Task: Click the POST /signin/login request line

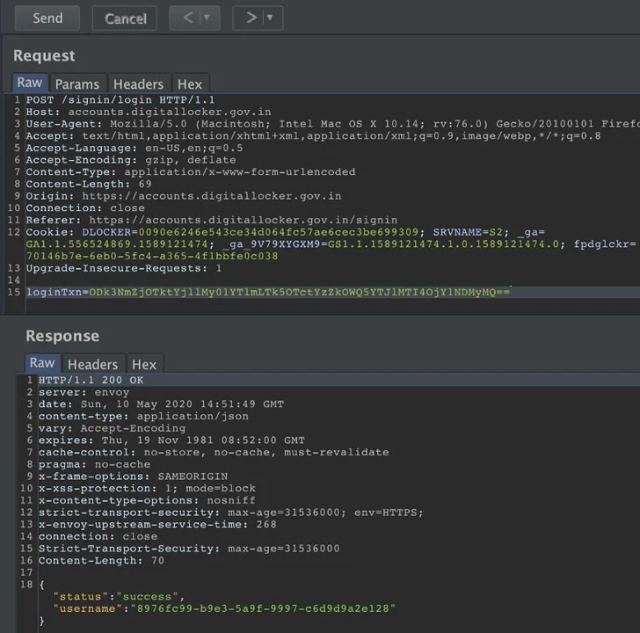Action: pos(120,100)
